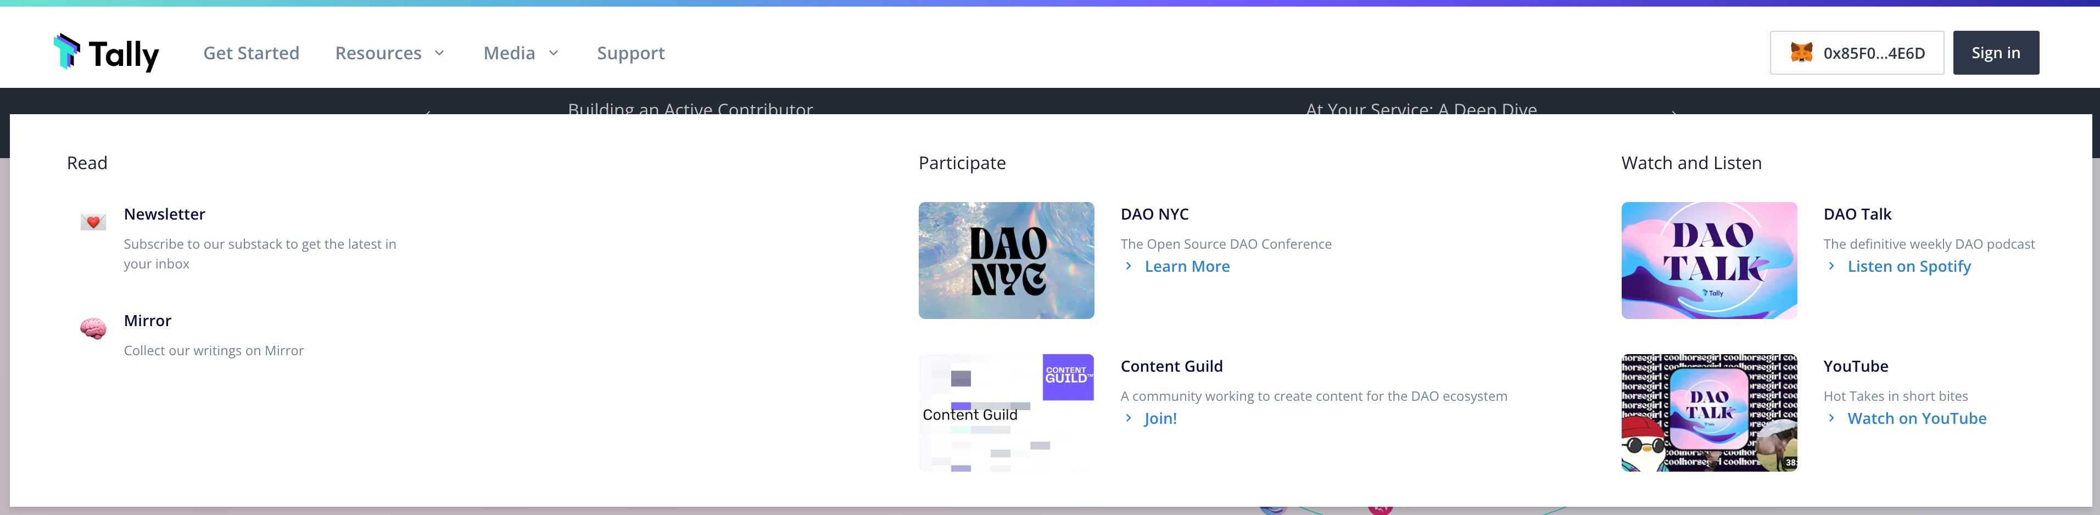Screen dimensions: 2100x515
Task: Open the Resources menu label
Action: tap(378, 53)
